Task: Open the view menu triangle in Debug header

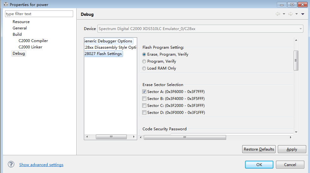Action: (303, 14)
